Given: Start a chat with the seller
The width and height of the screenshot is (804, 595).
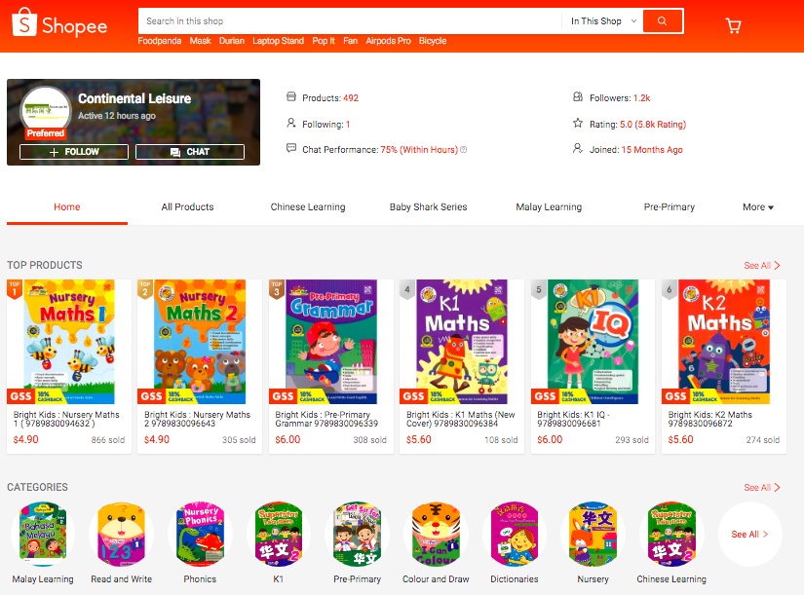Looking at the screenshot, I should point(190,152).
